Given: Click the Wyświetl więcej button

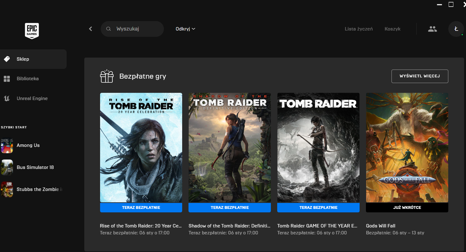Looking at the screenshot, I should pos(420,76).
